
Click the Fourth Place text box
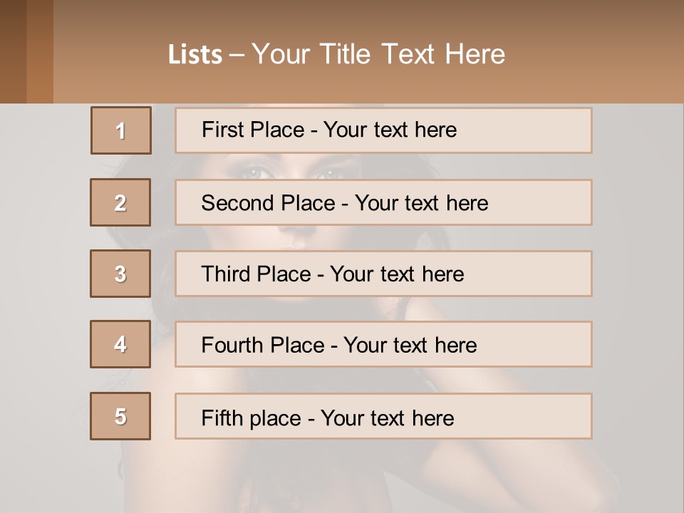[x=383, y=344]
